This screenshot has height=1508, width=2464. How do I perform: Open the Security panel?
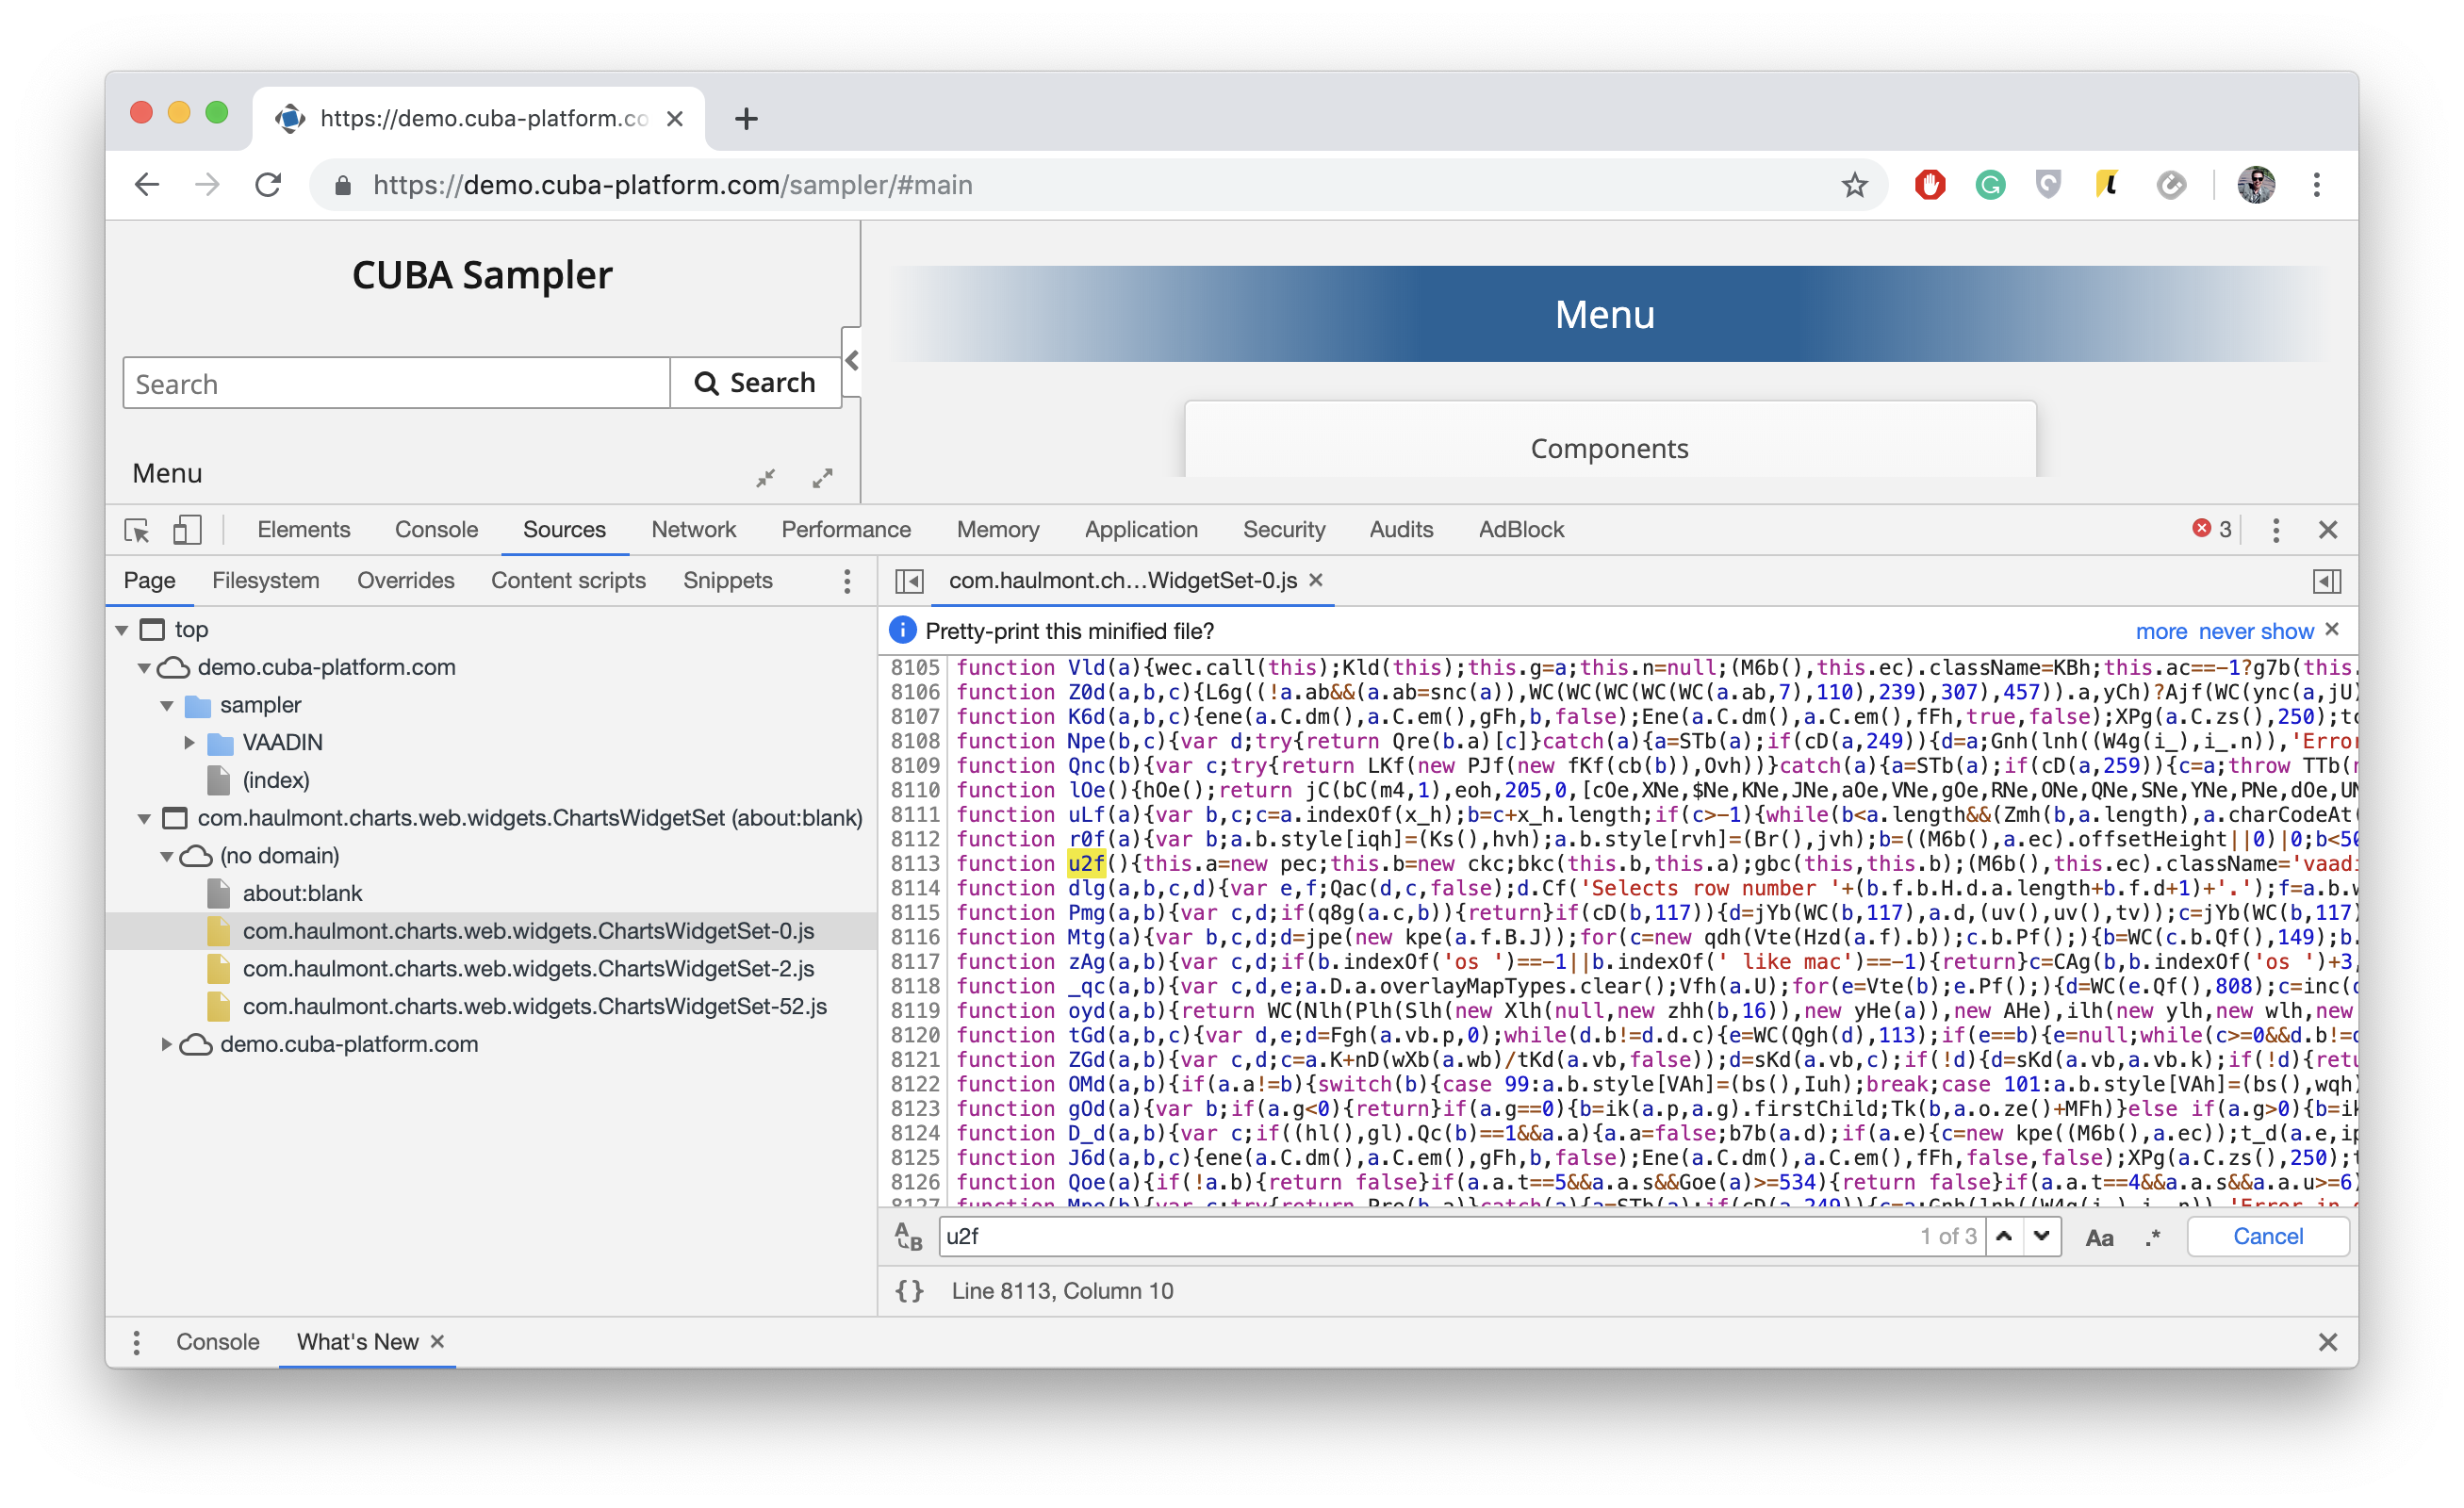click(1284, 530)
